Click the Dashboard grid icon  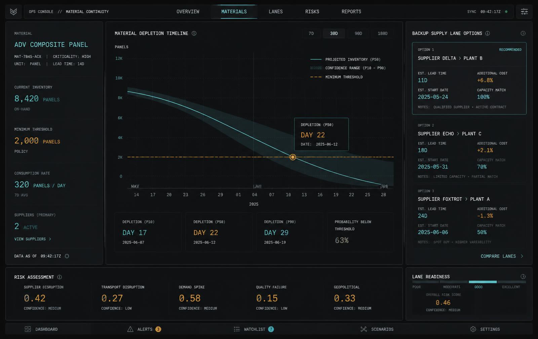[x=28, y=329]
